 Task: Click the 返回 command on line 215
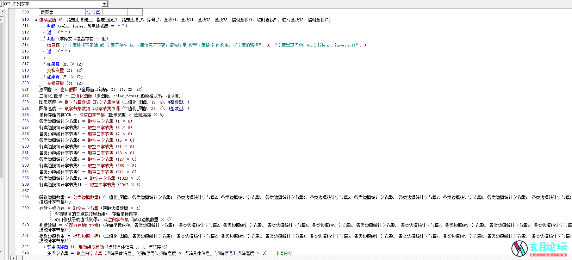point(51,51)
